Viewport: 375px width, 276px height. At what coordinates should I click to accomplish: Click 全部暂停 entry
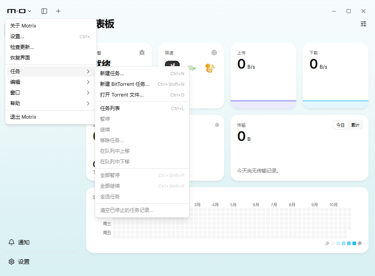point(142,175)
